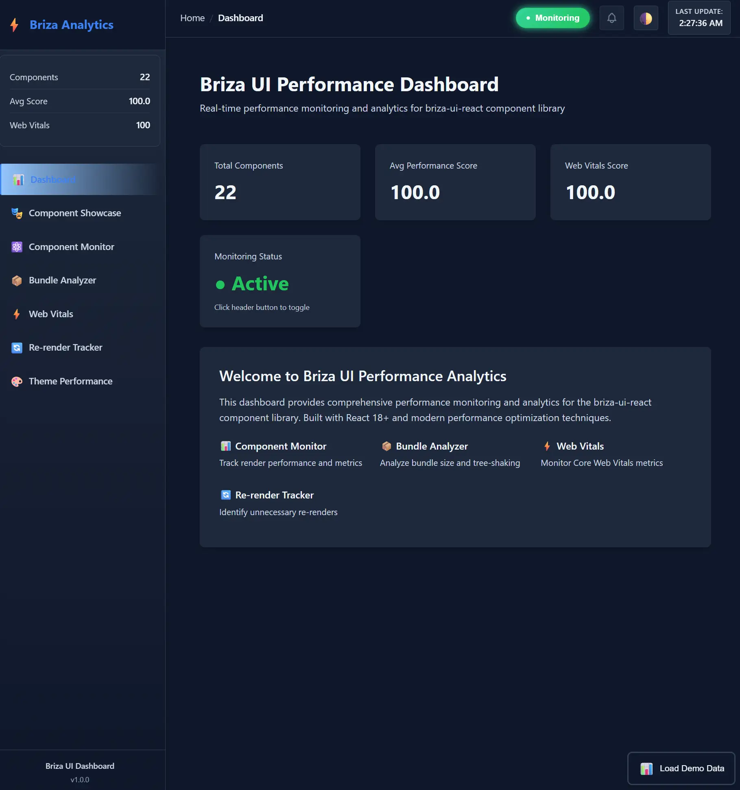The image size is (740, 790).
Task: Open Component Showcase from the sidebar
Action: tap(75, 213)
